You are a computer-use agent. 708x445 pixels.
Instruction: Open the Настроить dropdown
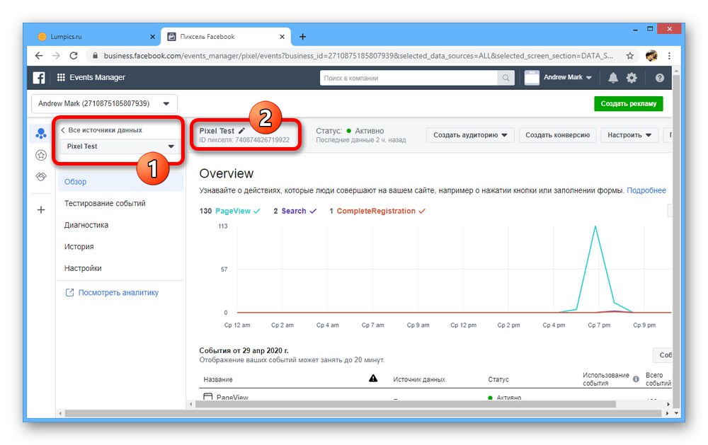tap(629, 135)
